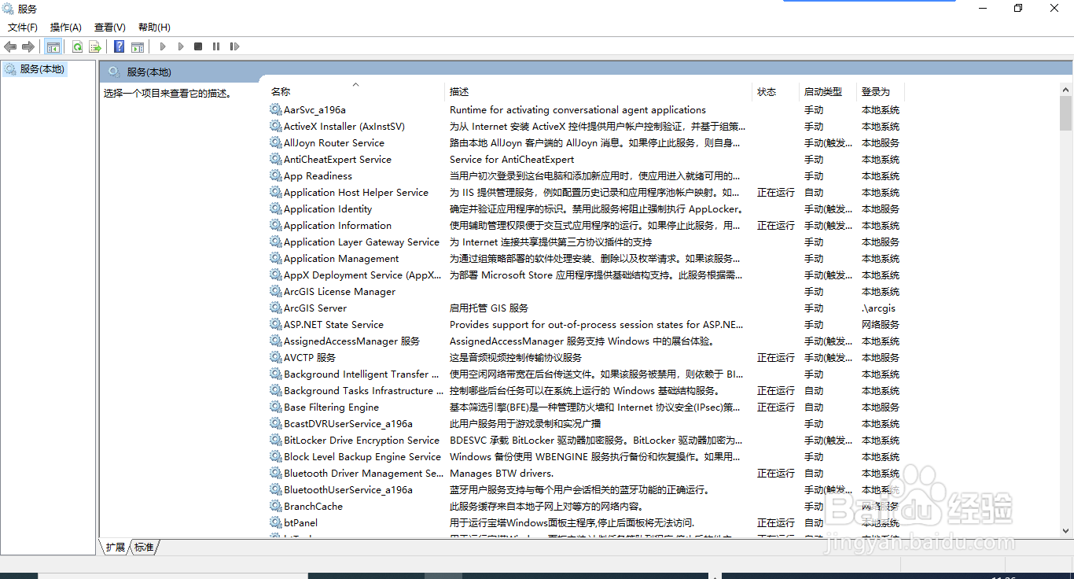Viewport: 1074px width, 579px height.
Task: Switch to the 扩展 tab
Action: [116, 548]
